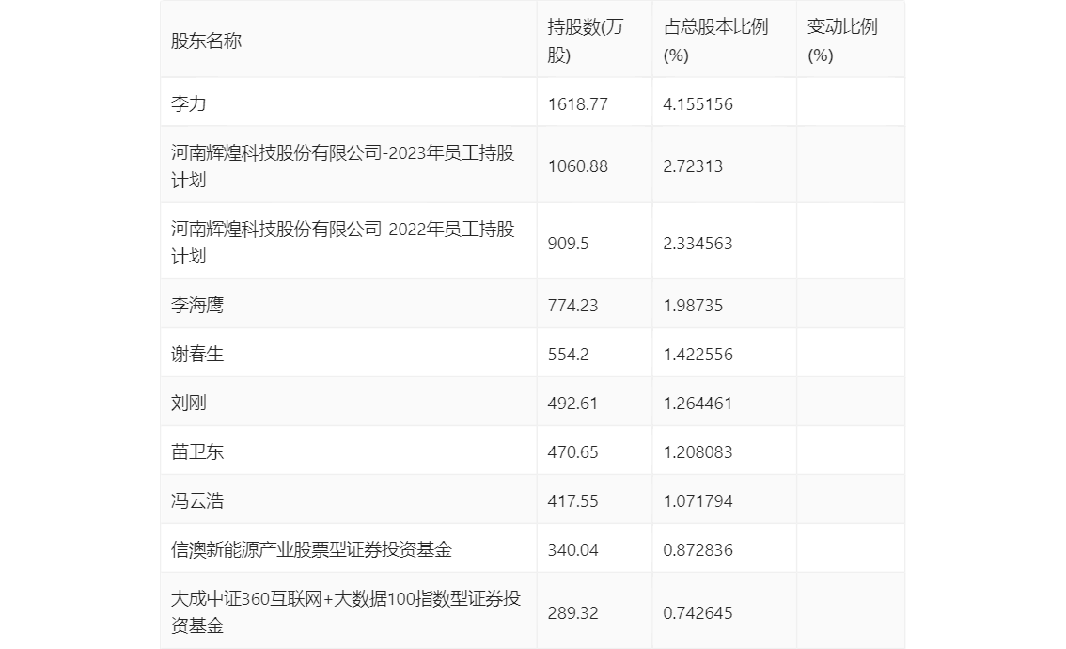Select the value 417.55
Viewport: 1066px width, 649px height.
click(x=572, y=501)
